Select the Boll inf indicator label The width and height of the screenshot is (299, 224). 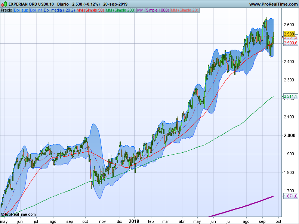pos(36,10)
